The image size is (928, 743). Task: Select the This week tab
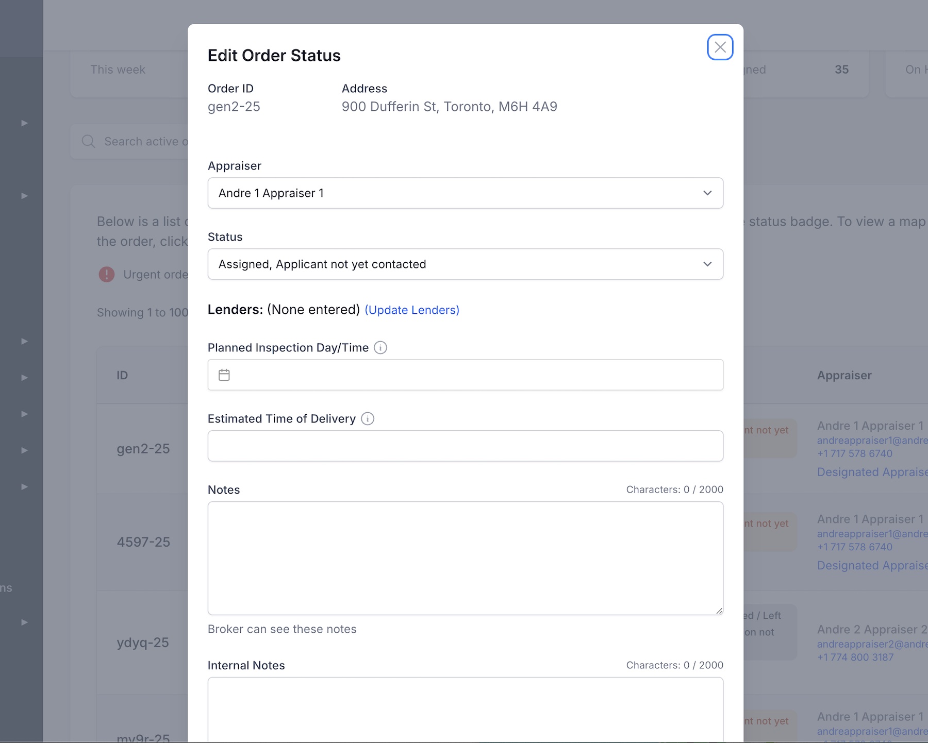pyautogui.click(x=118, y=70)
